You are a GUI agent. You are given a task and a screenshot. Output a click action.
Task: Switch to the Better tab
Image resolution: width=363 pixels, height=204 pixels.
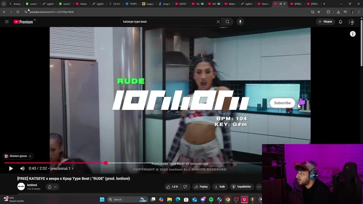230,4
